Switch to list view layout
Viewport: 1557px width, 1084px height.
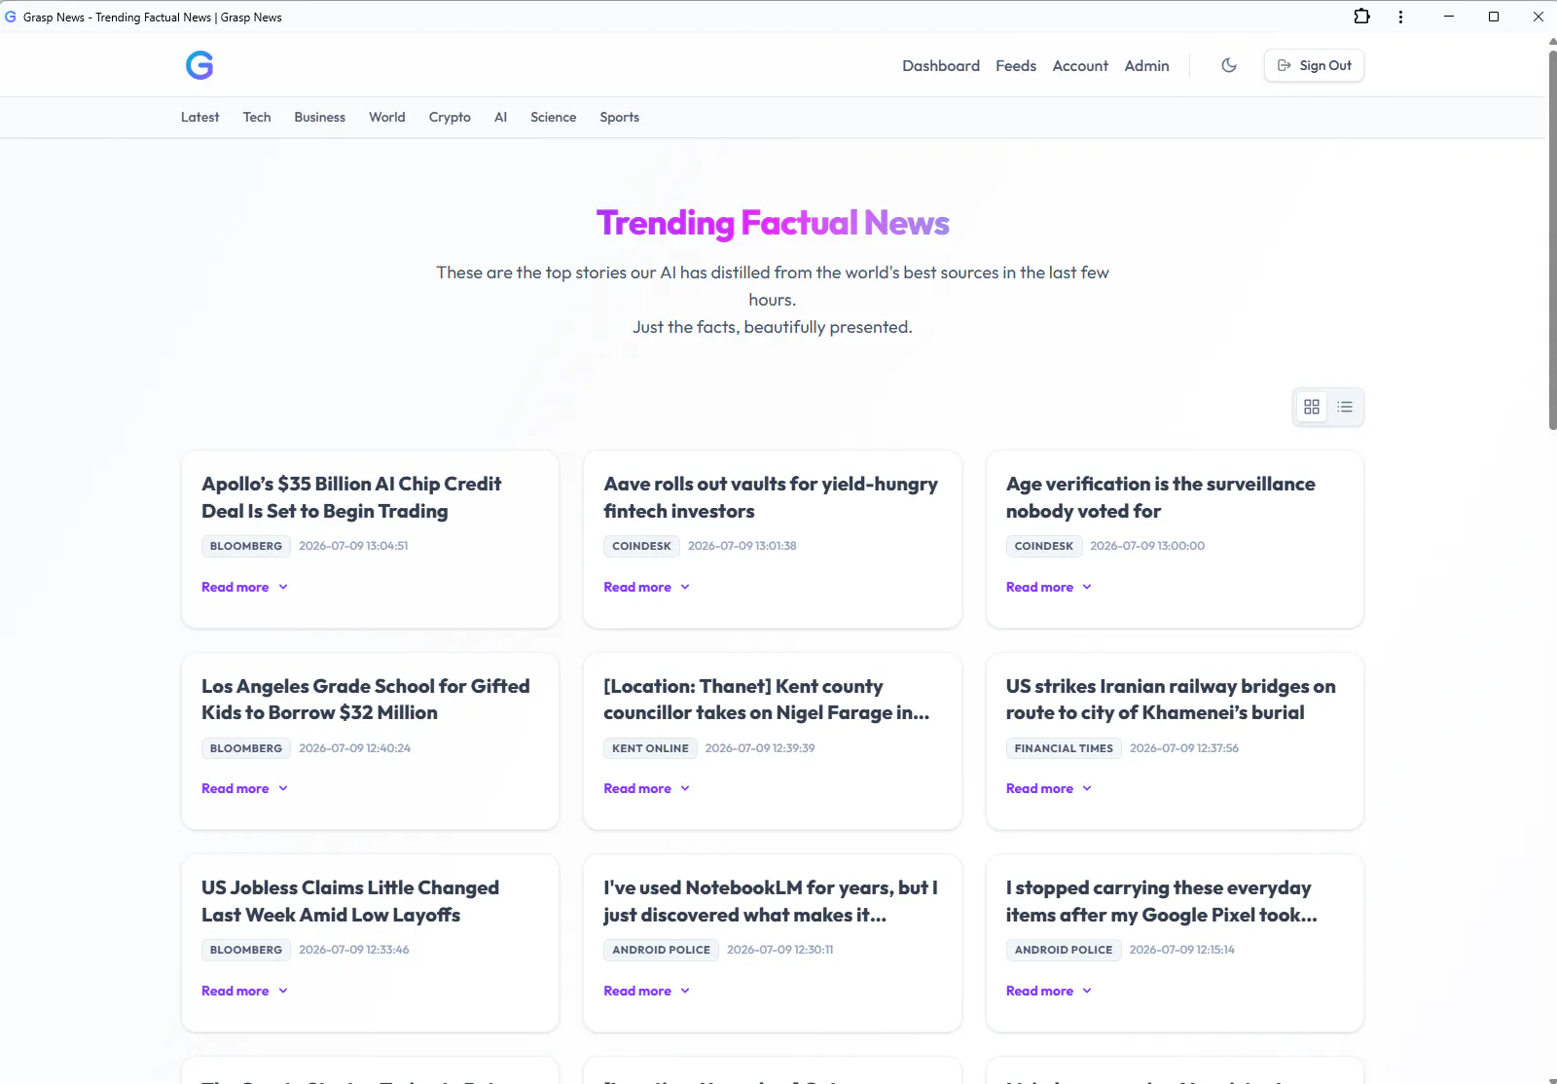coord(1345,407)
